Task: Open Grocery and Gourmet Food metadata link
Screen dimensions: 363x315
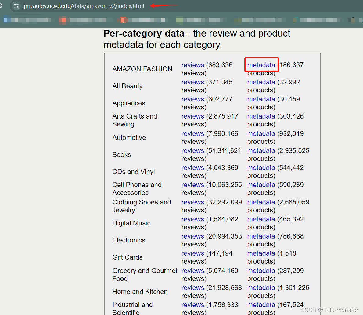Action: click(261, 271)
